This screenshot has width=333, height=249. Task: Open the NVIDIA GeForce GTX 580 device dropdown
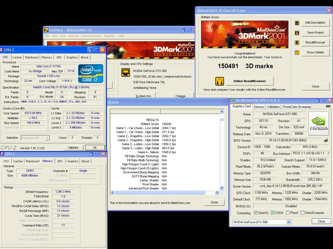[288, 222]
